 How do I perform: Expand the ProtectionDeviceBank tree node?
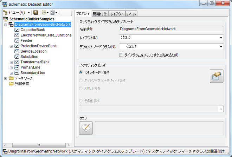(x=11, y=46)
